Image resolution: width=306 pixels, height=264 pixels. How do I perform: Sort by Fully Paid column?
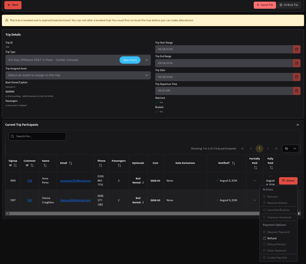271,168
